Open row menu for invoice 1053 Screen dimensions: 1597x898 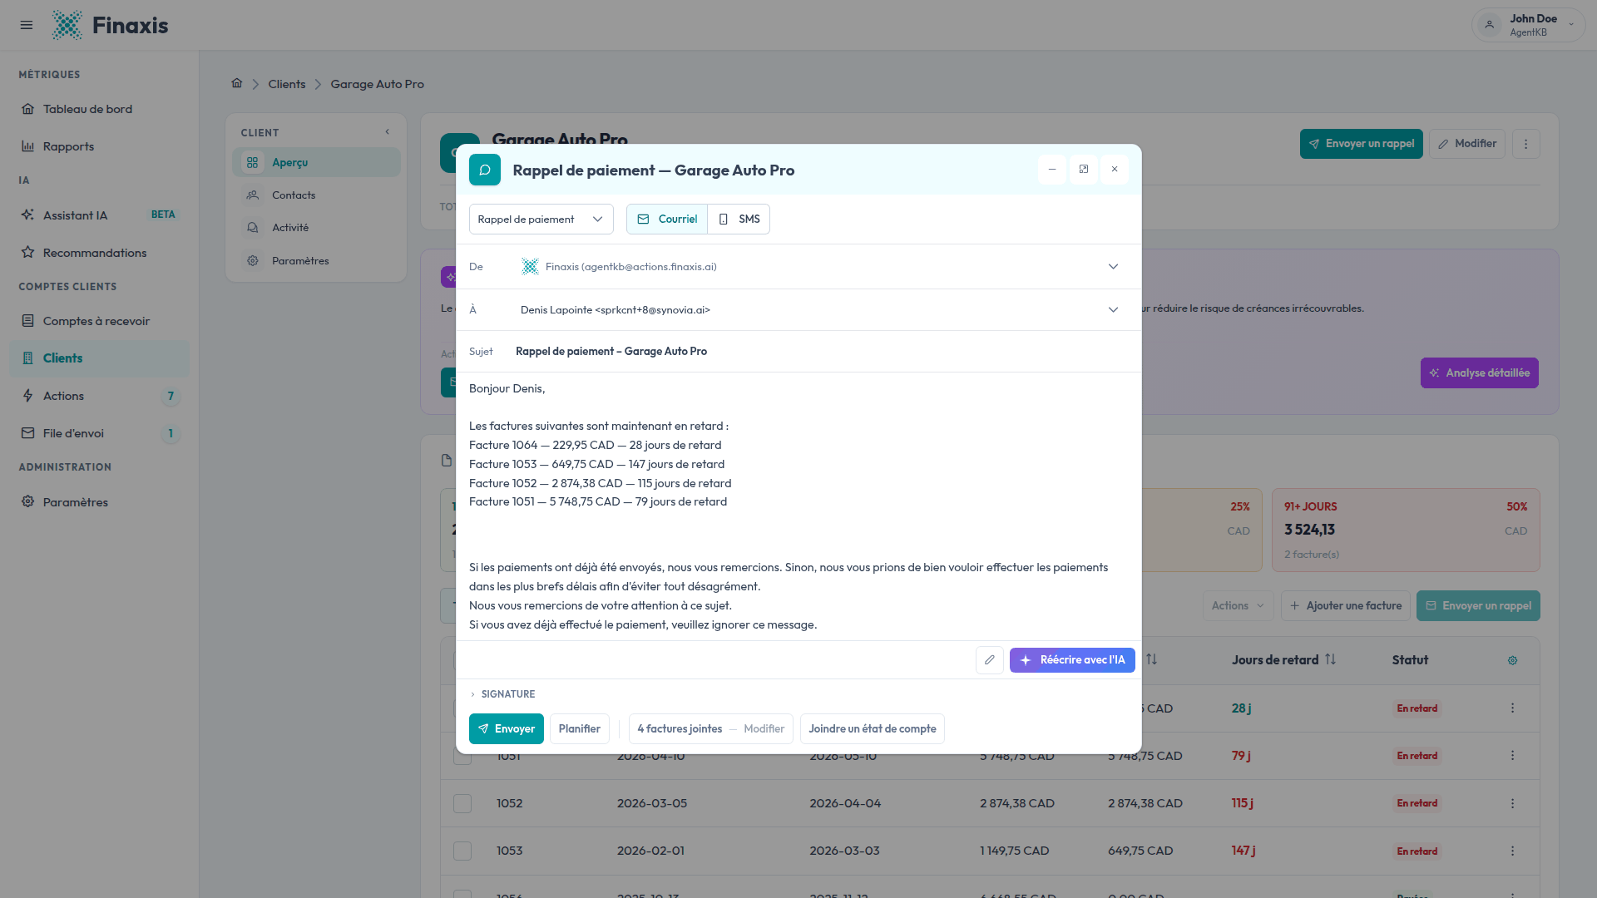1512,851
